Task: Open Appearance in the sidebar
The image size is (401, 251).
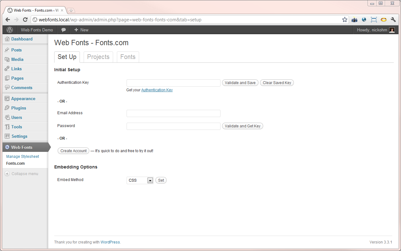Action: tap(23, 99)
